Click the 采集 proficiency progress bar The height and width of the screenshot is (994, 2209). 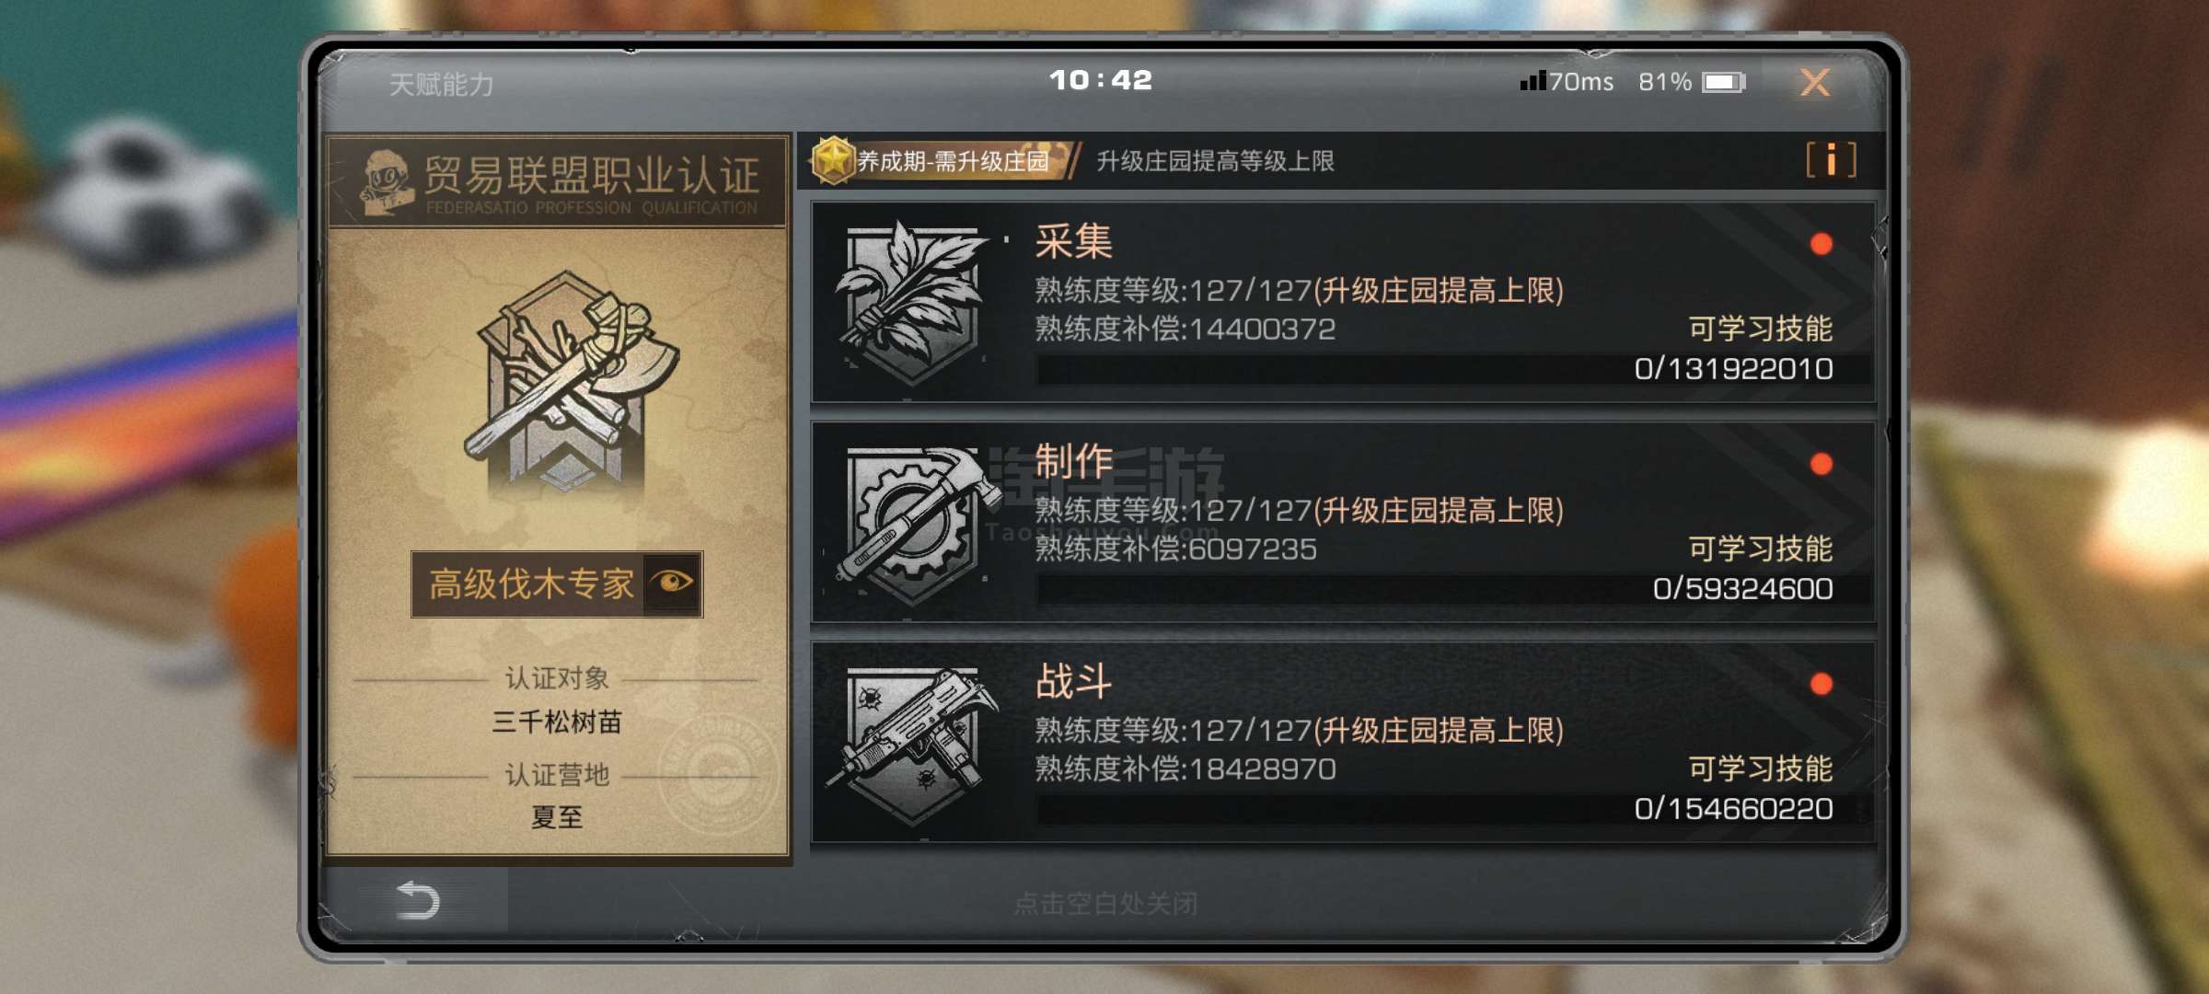click(x=1452, y=369)
